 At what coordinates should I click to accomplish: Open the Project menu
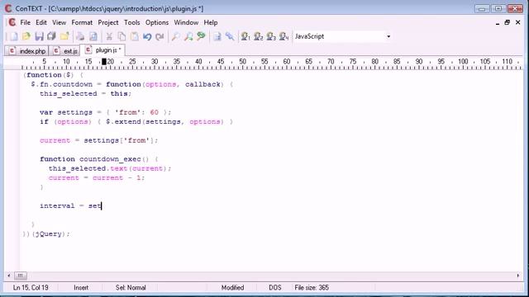pyautogui.click(x=108, y=22)
